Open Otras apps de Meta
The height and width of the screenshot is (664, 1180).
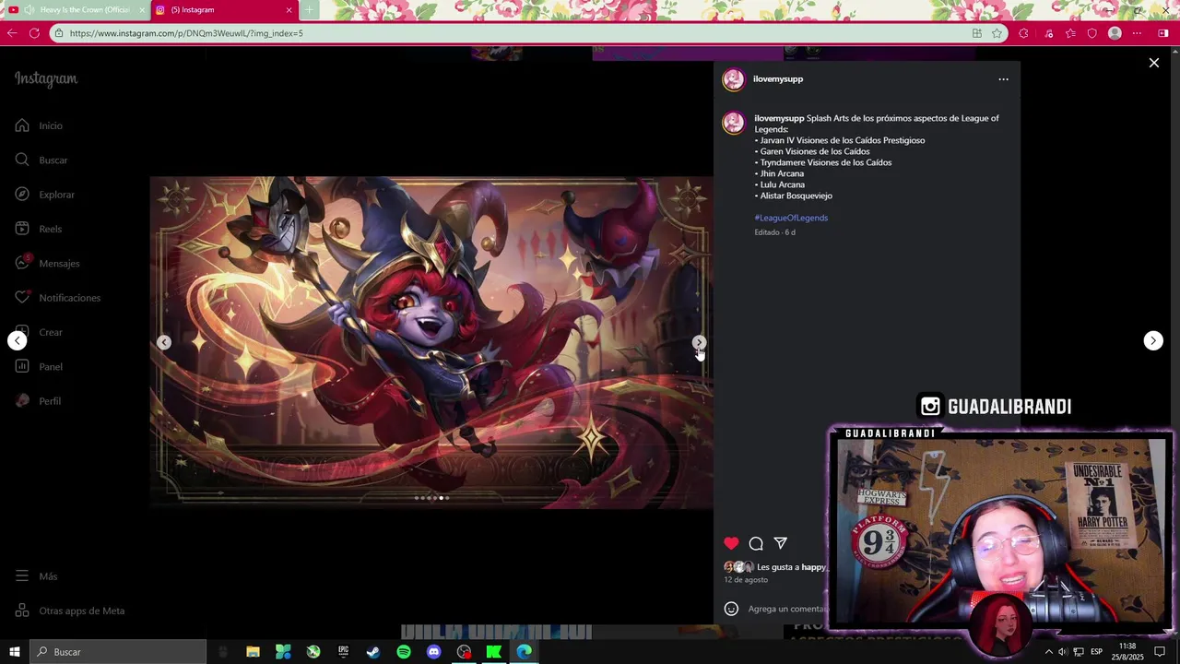coord(69,611)
